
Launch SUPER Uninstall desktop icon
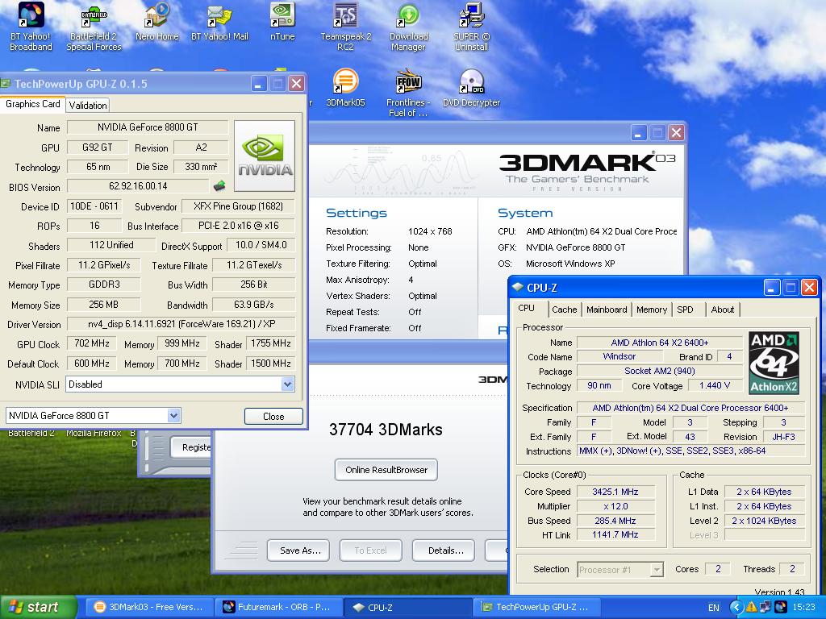pos(471,27)
